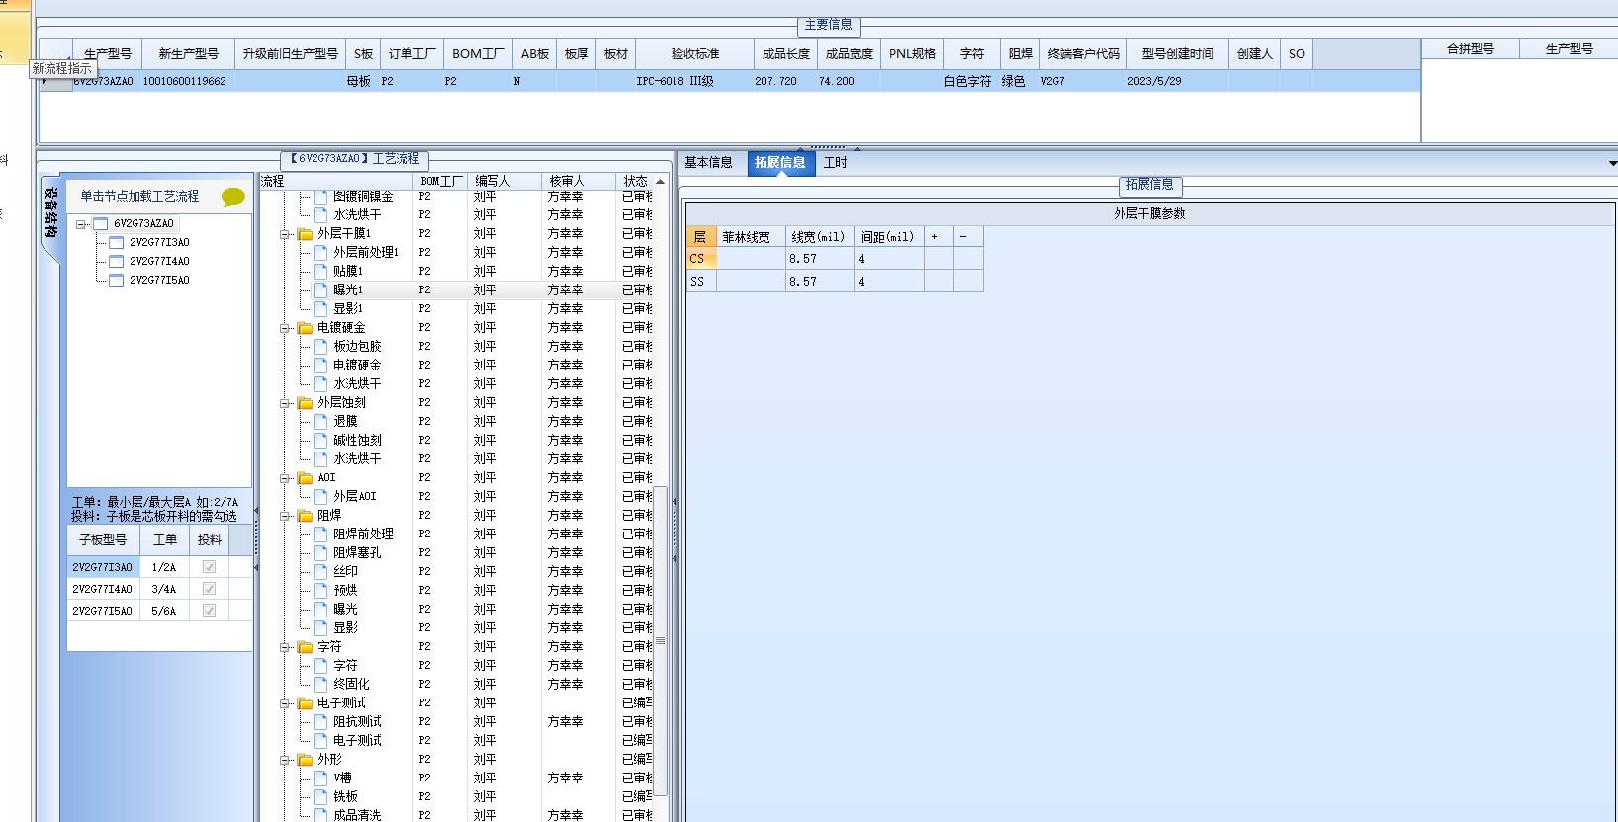Toggle 投料 checkbox for 2V2G77I4A0

coord(209,589)
